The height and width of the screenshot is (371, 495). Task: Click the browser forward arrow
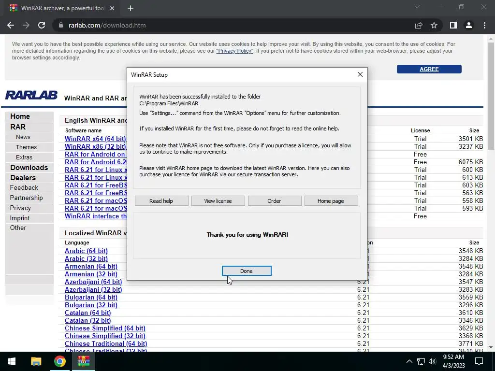[x=26, y=25]
